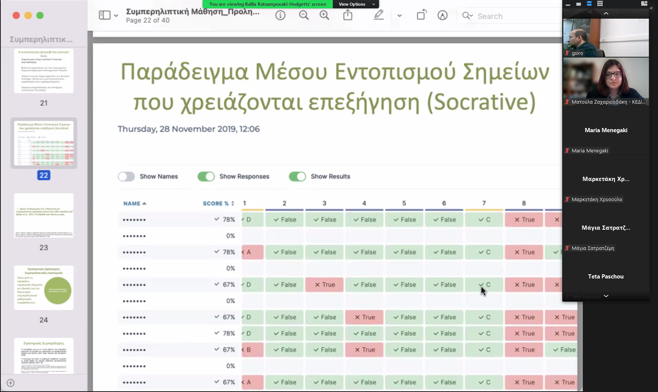Viewport: 658px width, 392px height.
Task: Click question 7 column header
Action: 484,203
